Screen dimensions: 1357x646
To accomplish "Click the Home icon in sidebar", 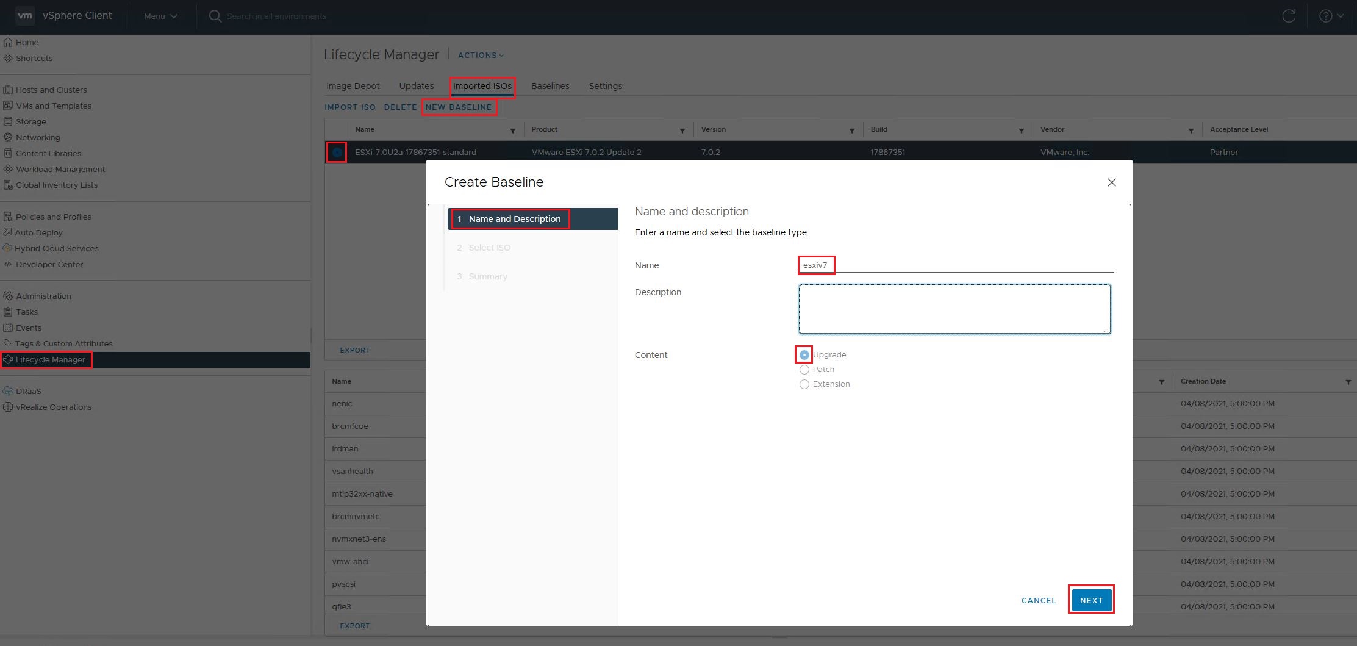I will pos(8,42).
